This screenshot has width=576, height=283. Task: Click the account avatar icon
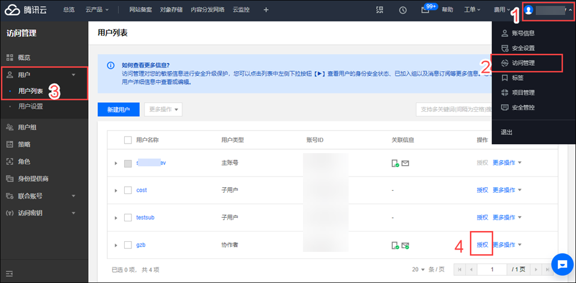click(529, 10)
